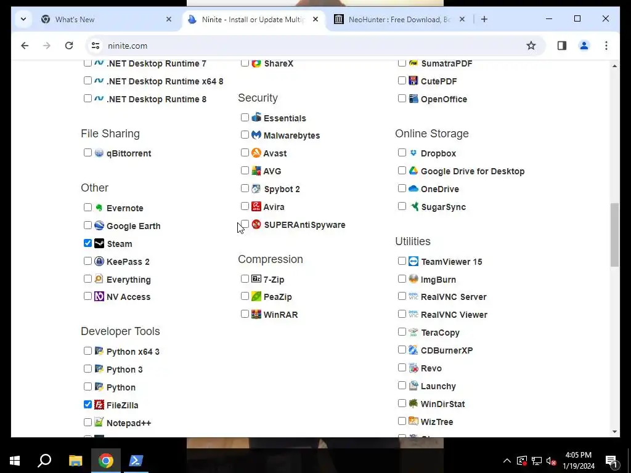Open File Explorer from the taskbar
The image size is (631, 473).
click(75, 461)
